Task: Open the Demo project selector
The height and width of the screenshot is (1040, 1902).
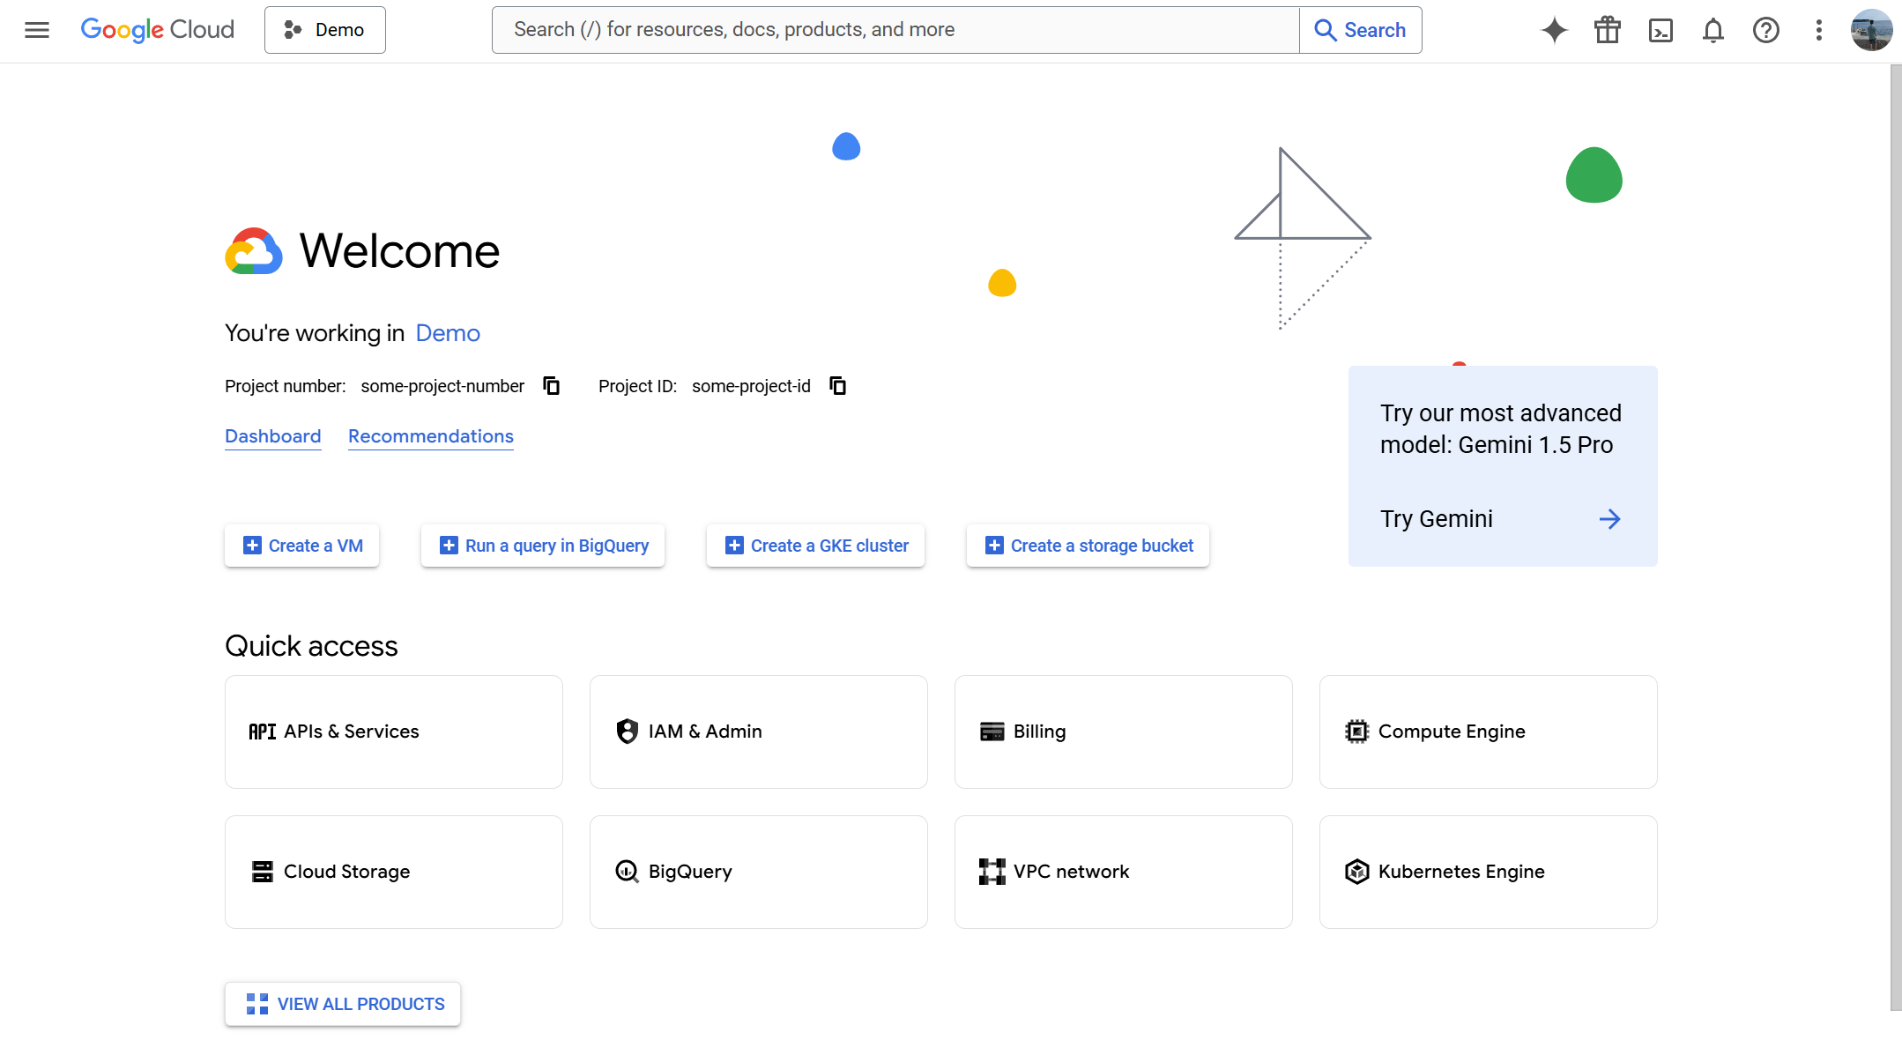Action: (x=324, y=29)
